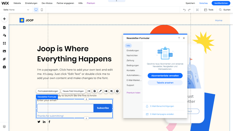Click the Suchen search button

pos(225,10)
